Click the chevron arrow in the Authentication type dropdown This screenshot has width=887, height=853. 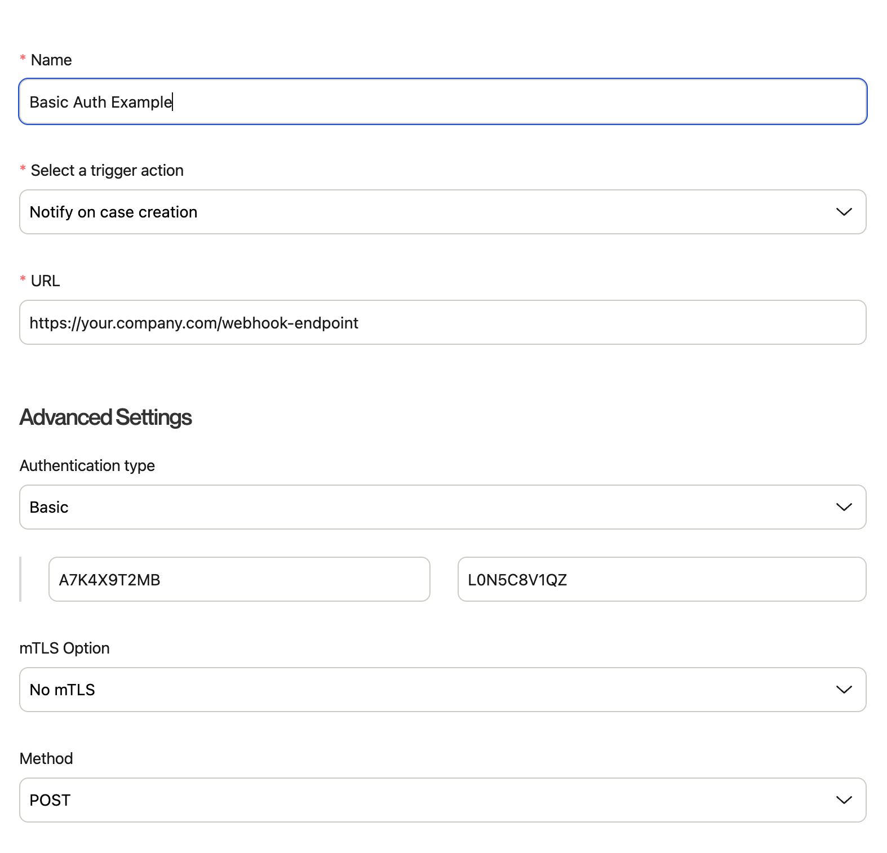[844, 508]
